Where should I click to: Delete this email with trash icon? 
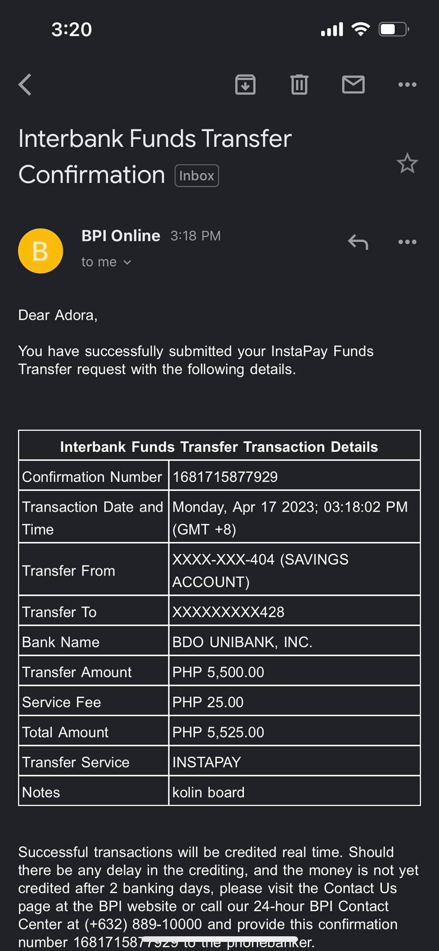[x=299, y=85]
